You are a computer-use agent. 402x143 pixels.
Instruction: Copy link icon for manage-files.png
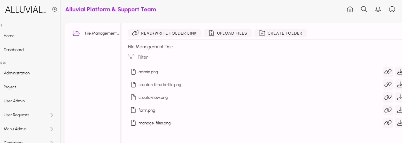coord(388,123)
